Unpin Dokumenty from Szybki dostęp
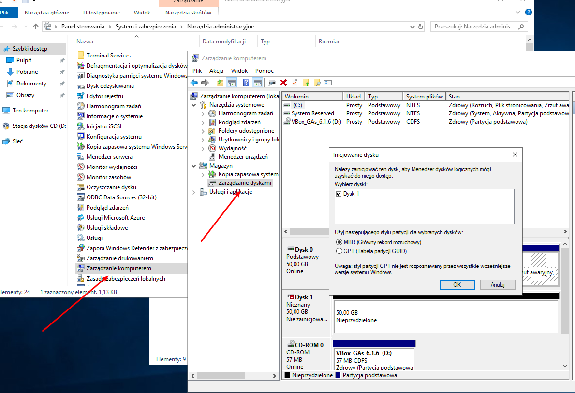This screenshot has width=575, height=393. 62,84
